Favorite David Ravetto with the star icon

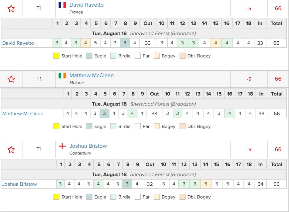[11, 9]
